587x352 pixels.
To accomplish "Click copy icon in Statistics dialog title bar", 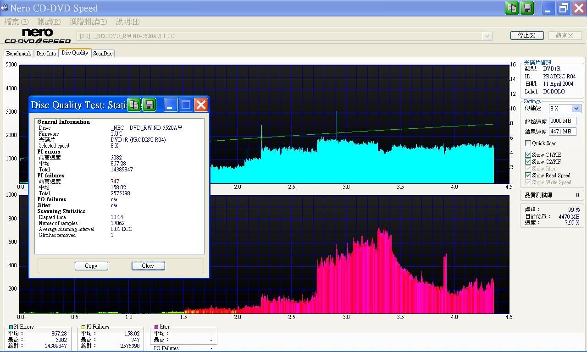I will click(x=134, y=105).
